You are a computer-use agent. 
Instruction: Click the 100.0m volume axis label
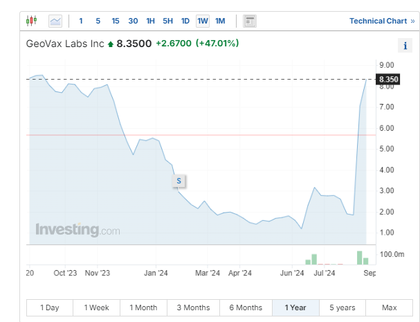pos(392,254)
